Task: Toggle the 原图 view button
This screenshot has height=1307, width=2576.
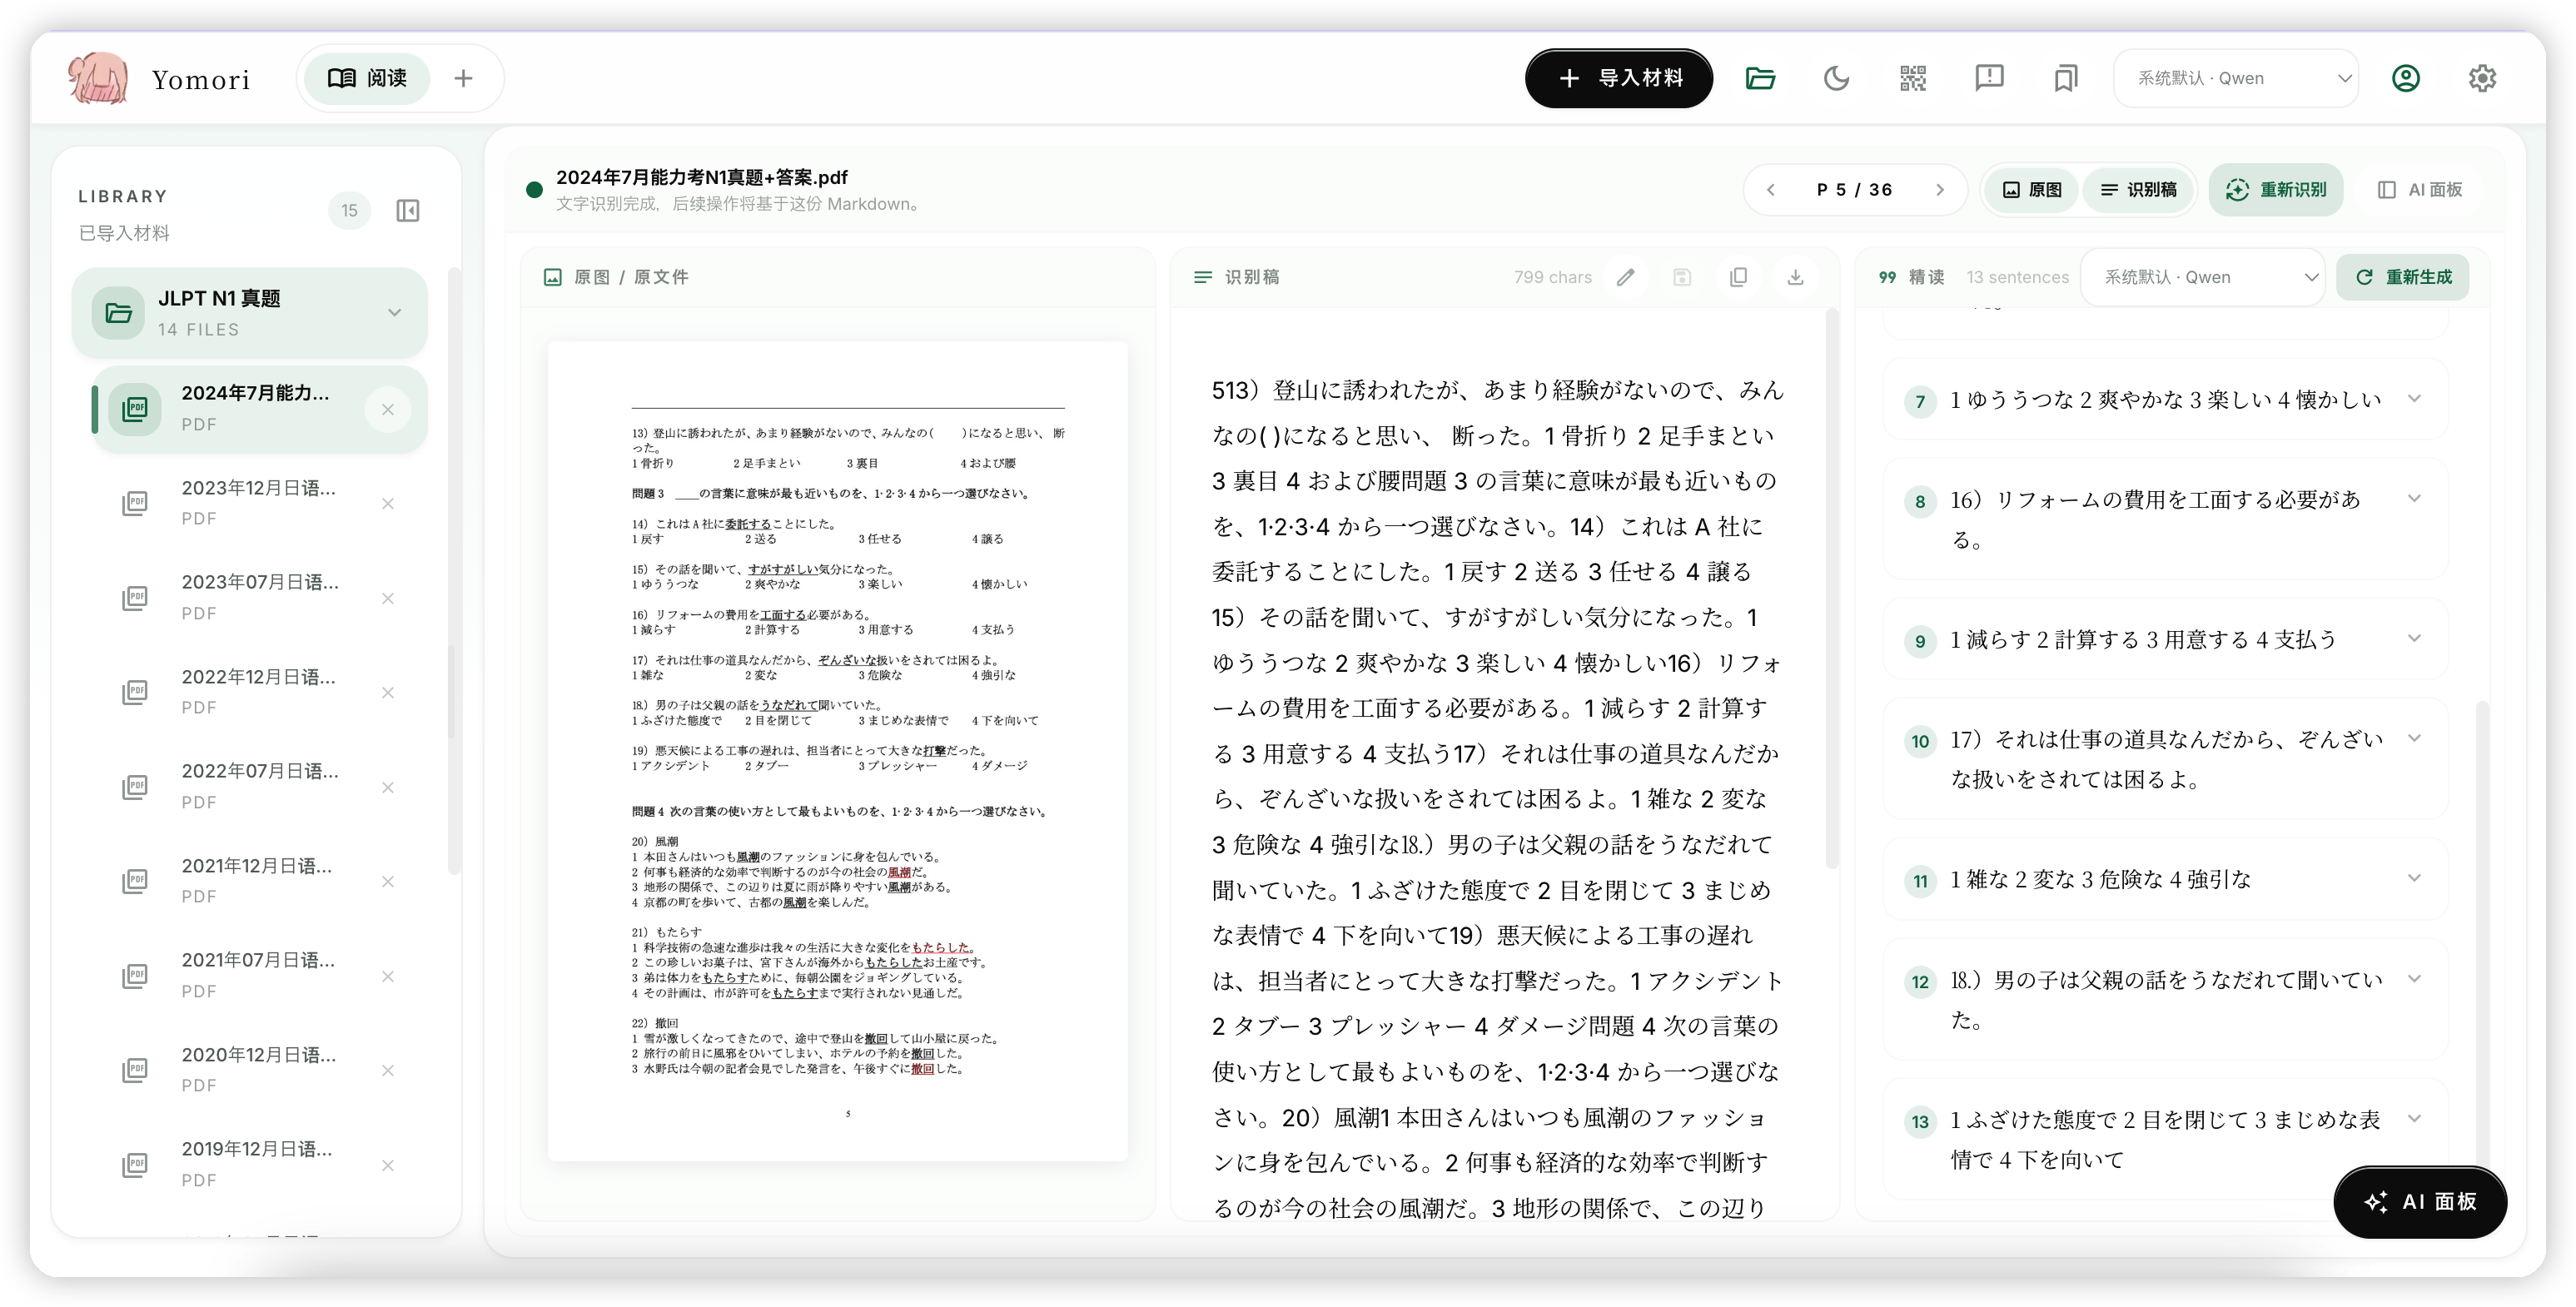Action: (2032, 190)
